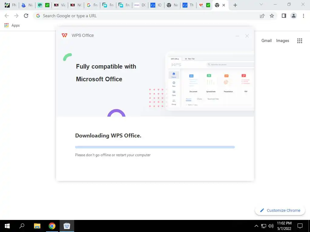The image size is (310, 232).
Task: Switch to Chrome on the taskbar
Action: pos(52,226)
